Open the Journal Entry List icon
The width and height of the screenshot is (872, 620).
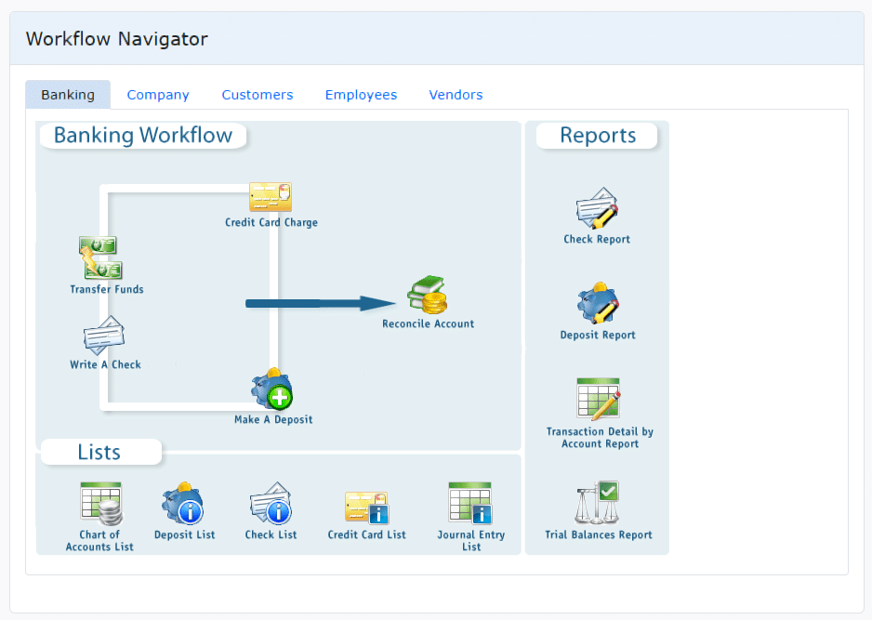pos(470,504)
